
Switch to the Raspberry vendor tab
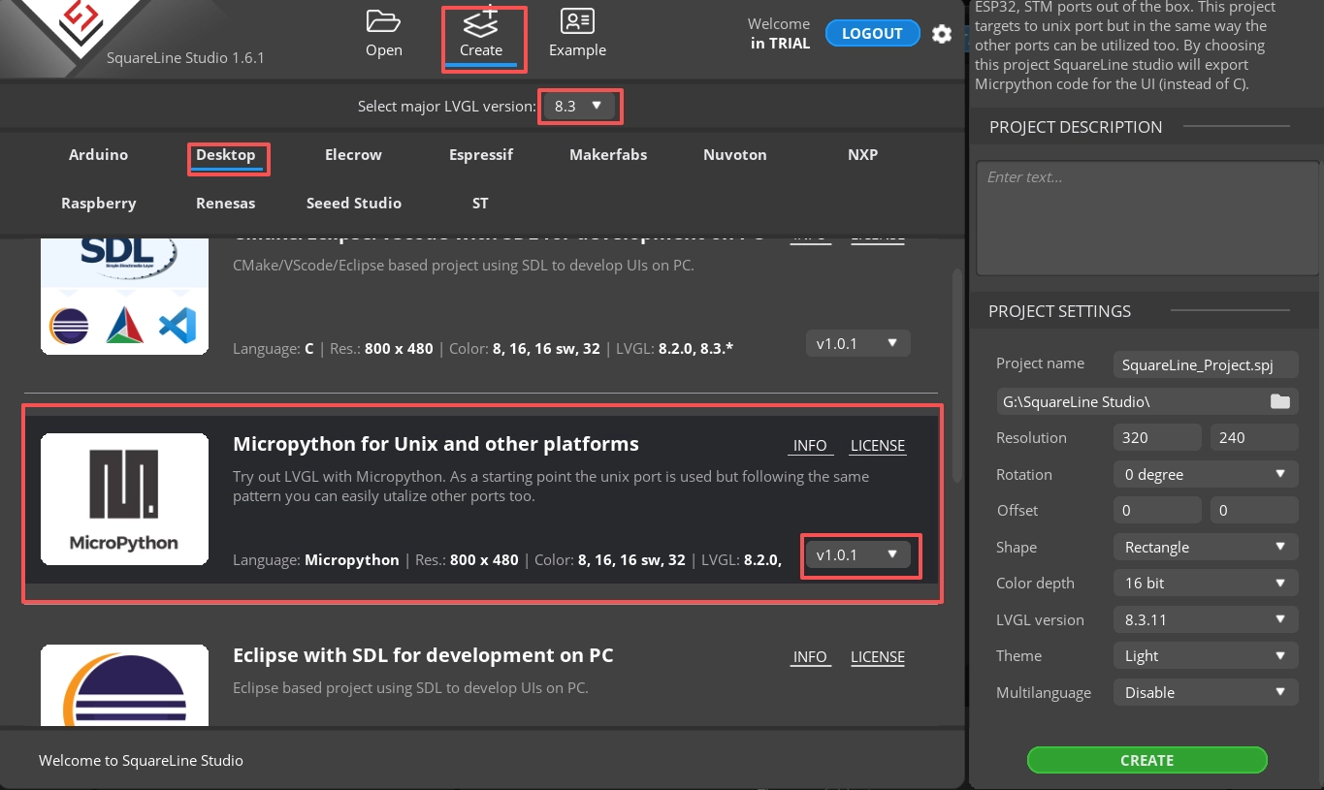98,204
